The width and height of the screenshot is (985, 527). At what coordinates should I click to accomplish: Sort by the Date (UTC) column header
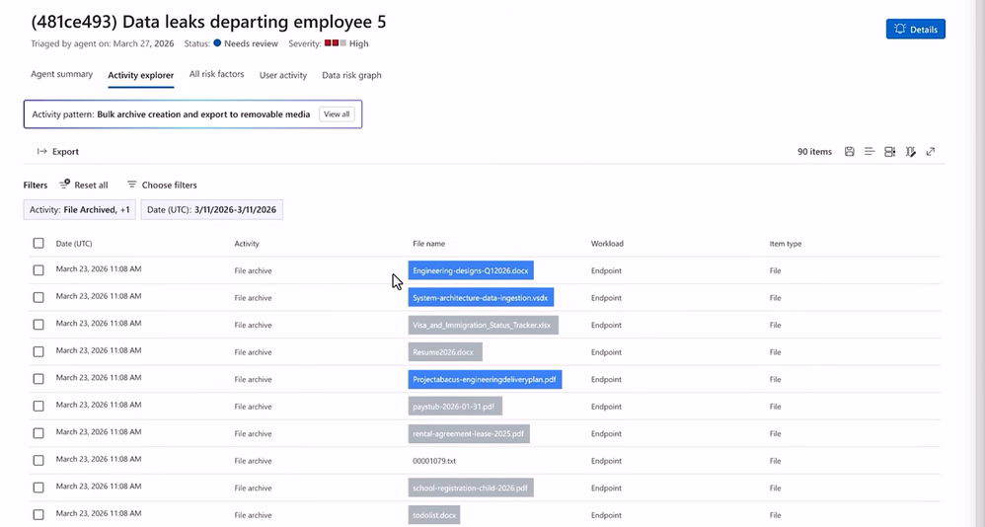(x=73, y=244)
